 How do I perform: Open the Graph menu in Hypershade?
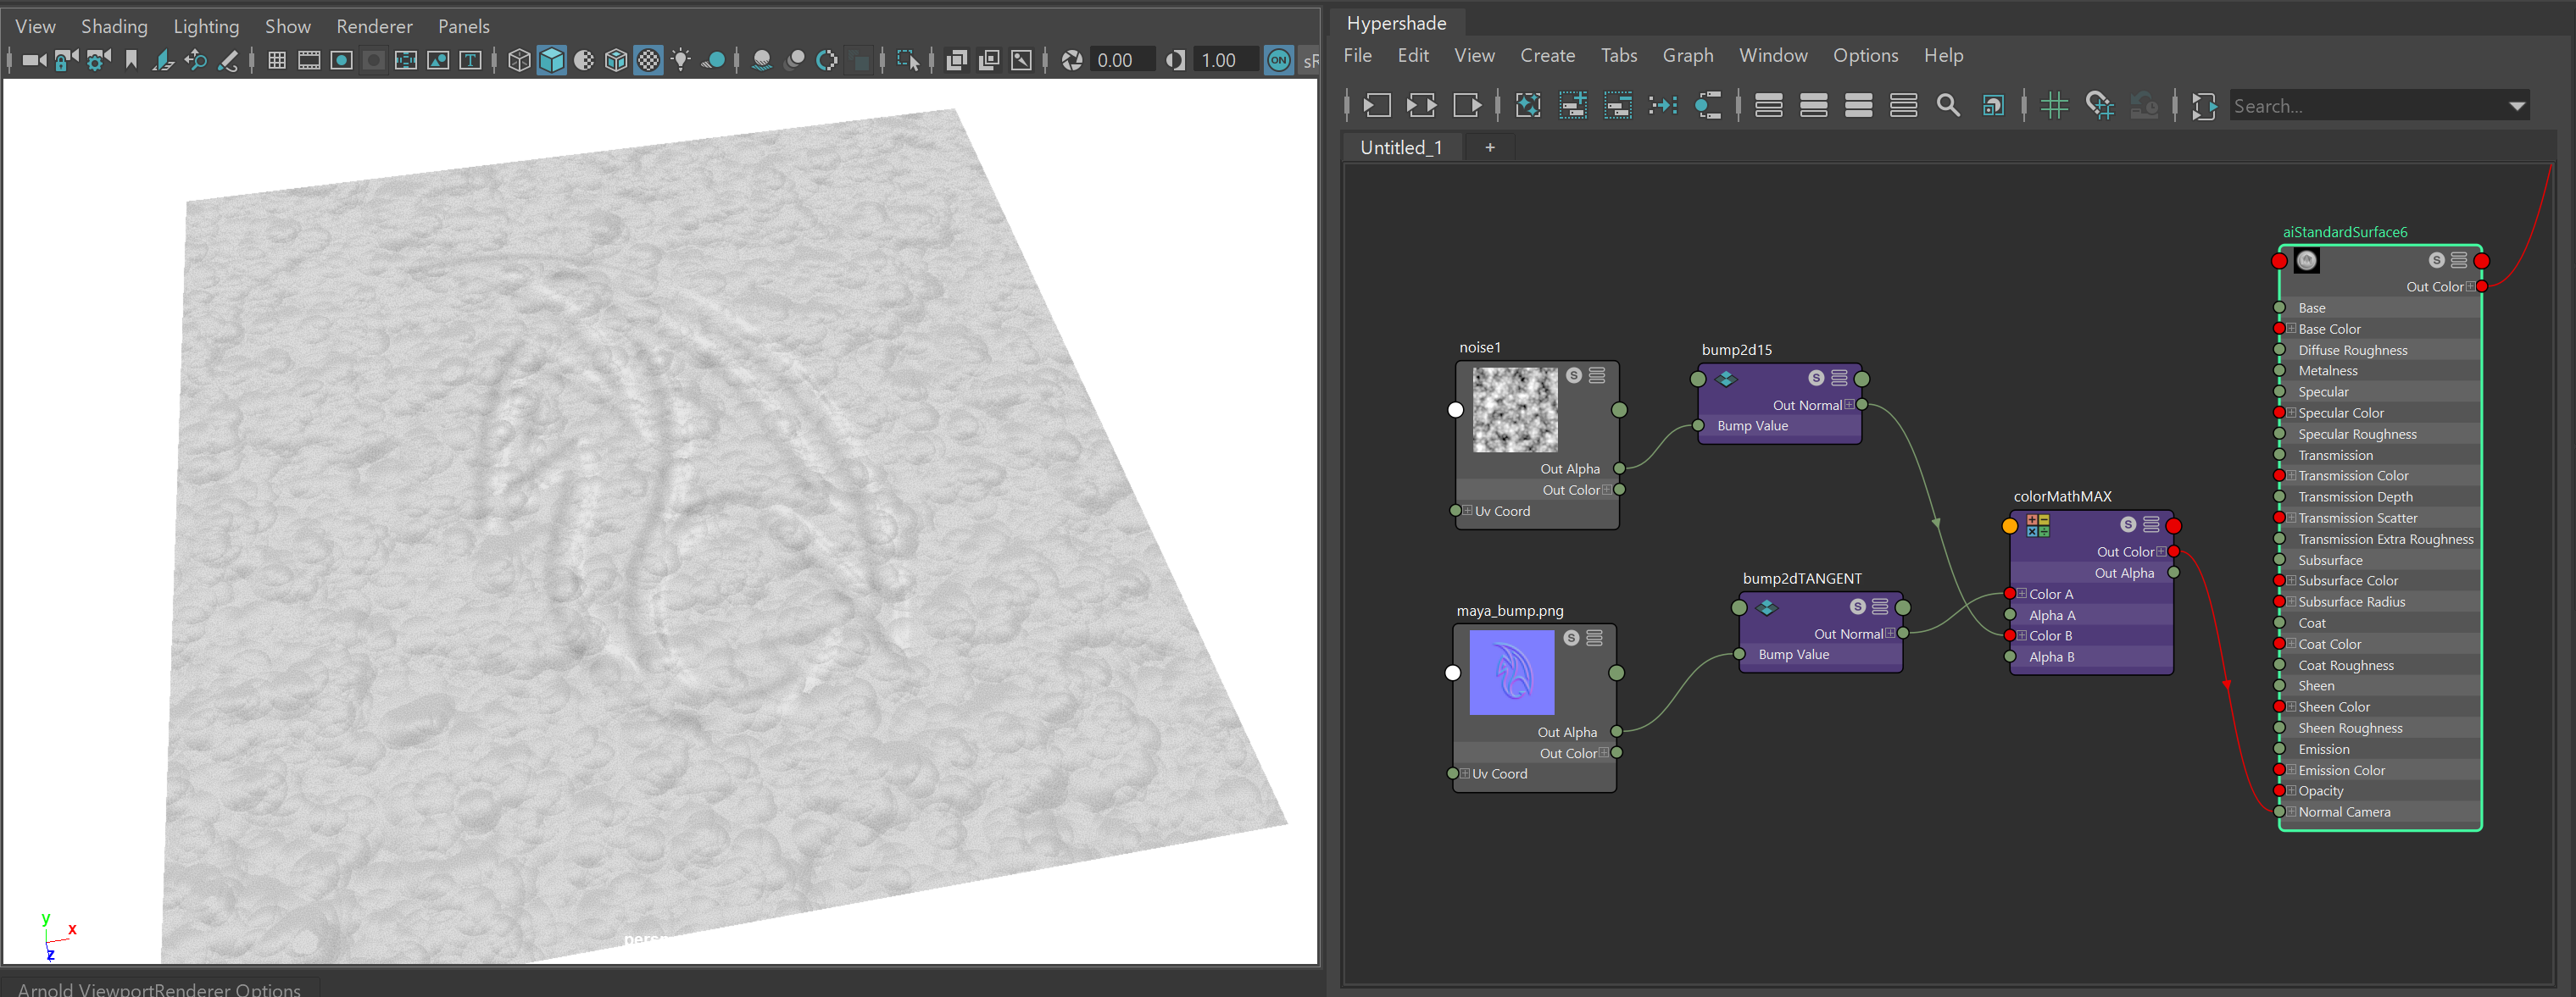1687,56
